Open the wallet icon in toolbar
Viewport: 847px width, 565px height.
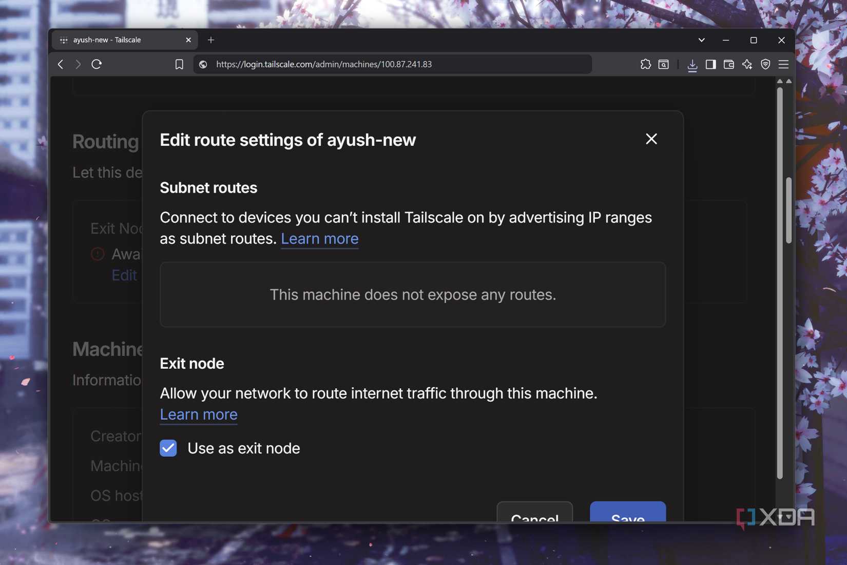tap(729, 64)
